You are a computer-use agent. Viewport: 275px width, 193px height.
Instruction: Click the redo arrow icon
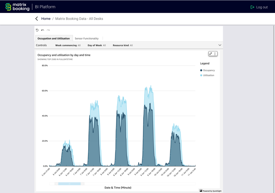pyautogui.click(x=48, y=30)
